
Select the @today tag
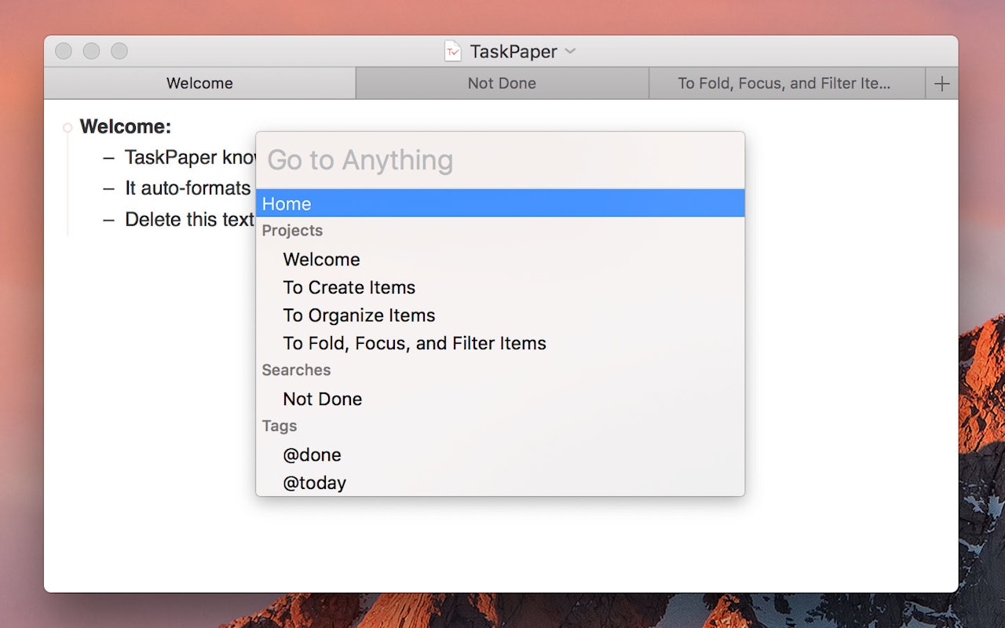coord(314,483)
